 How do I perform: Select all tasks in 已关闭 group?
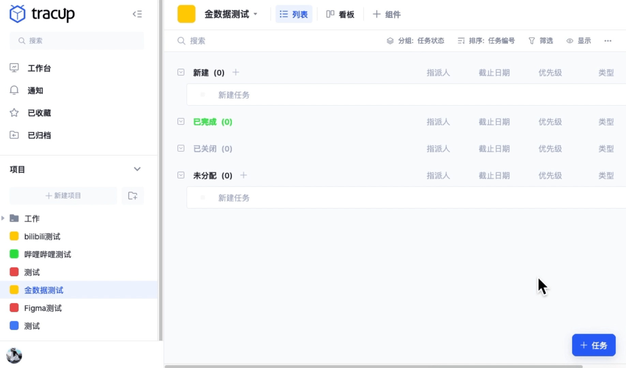pos(181,148)
